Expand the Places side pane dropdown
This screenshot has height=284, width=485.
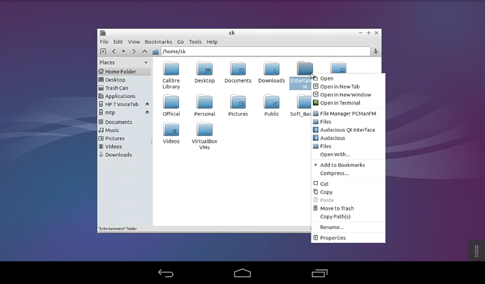146,62
